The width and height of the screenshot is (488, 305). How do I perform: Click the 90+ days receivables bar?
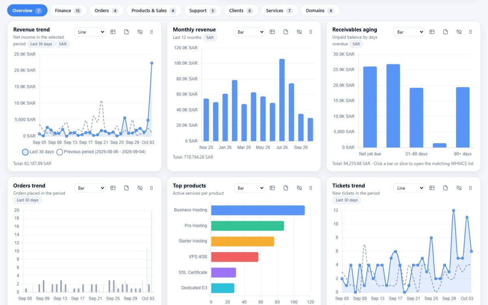pyautogui.click(x=463, y=117)
